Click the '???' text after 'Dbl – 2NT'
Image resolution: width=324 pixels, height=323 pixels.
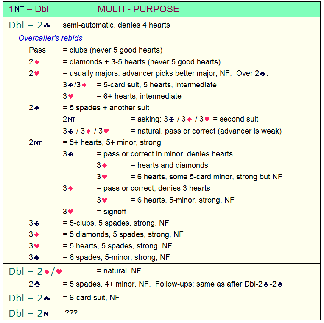pos(71,313)
